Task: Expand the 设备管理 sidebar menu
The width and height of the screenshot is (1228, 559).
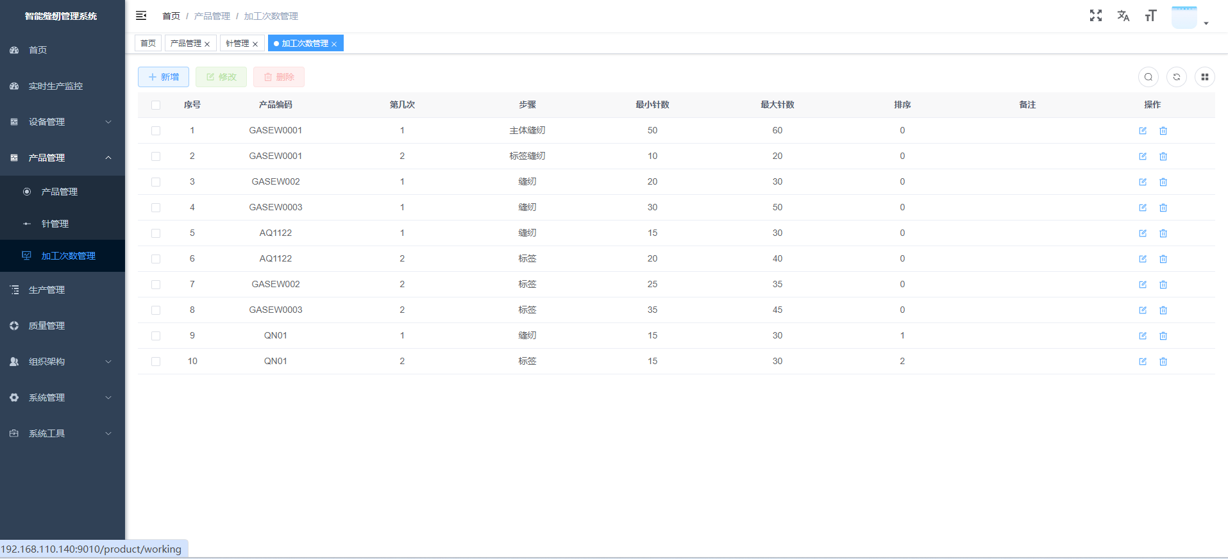Action: (x=62, y=122)
